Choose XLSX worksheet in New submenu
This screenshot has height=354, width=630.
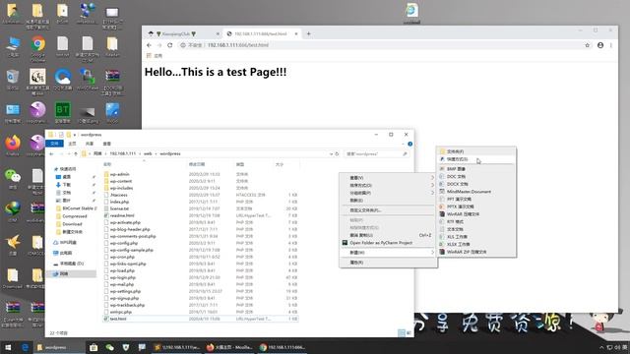[476, 245]
